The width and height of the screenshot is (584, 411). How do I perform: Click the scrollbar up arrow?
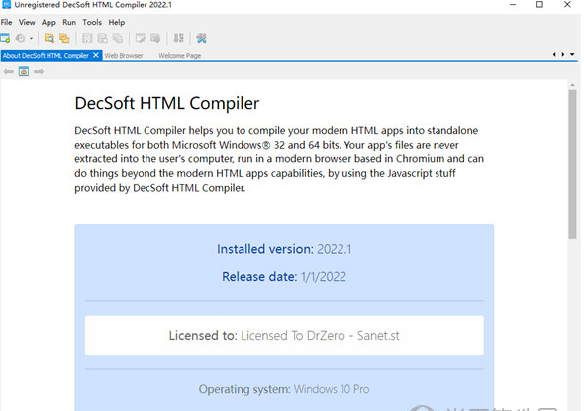pyautogui.click(x=572, y=85)
